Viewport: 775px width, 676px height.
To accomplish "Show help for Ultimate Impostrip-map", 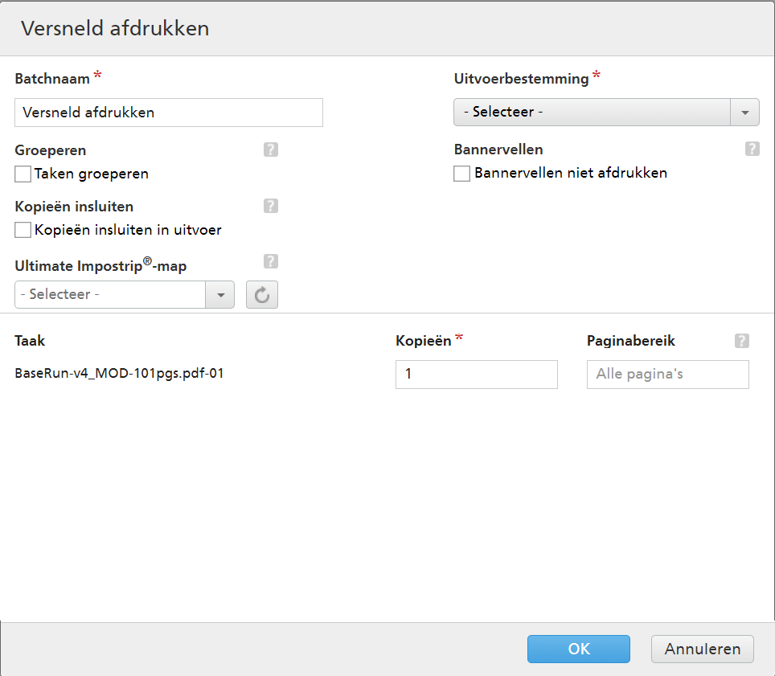I will [271, 261].
